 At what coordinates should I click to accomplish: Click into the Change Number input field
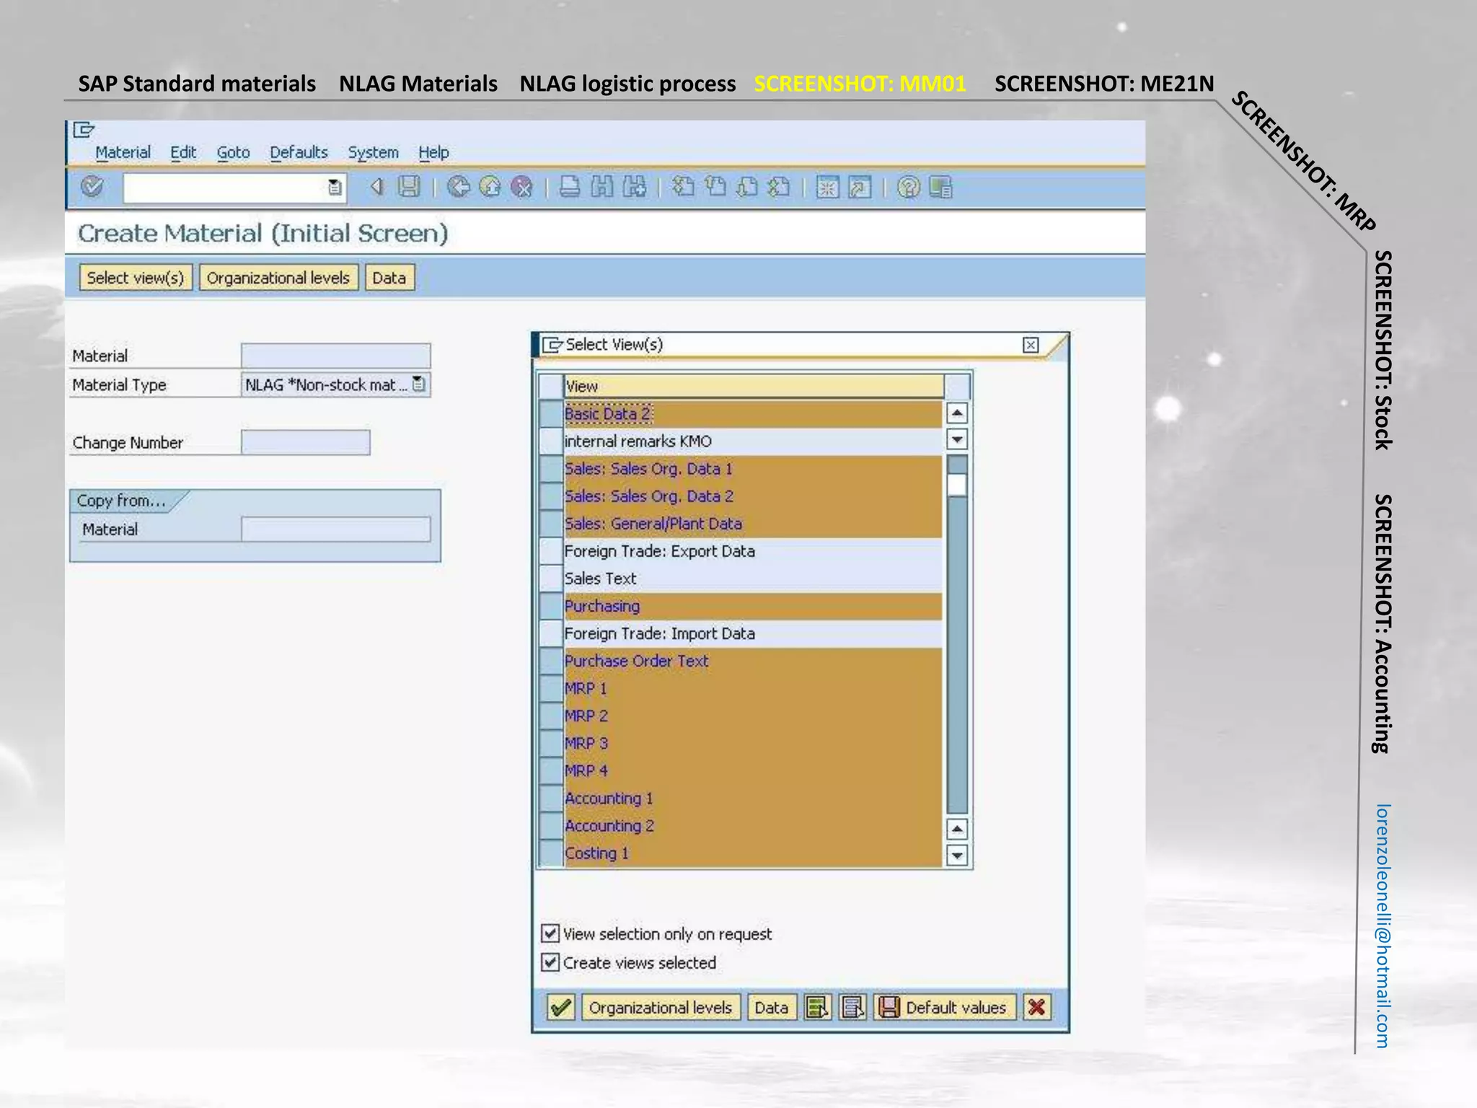[x=306, y=442]
